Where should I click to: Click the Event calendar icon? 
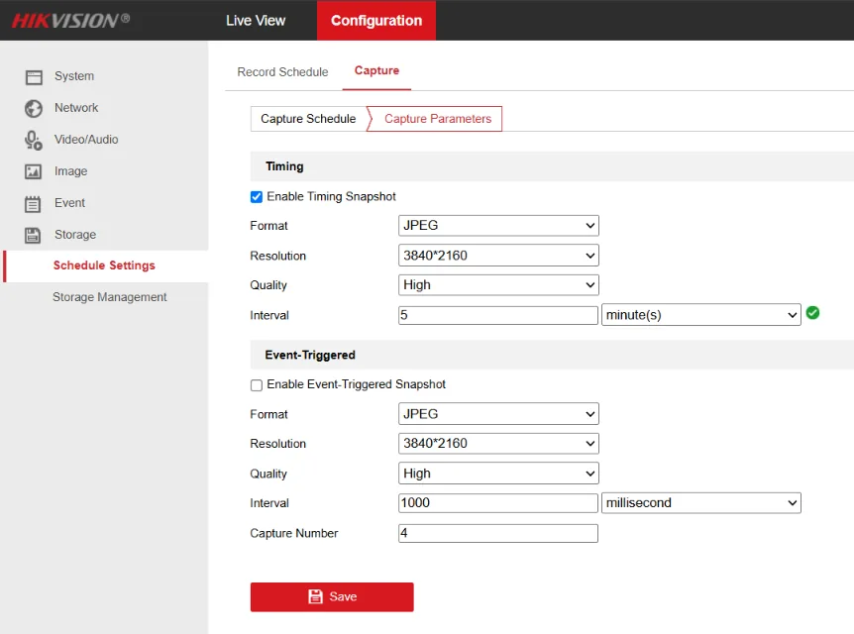33,204
